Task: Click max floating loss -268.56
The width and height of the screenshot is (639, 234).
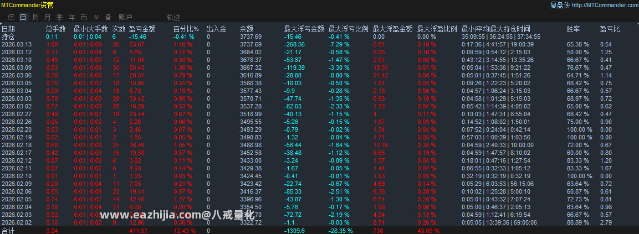Action: coord(295,44)
